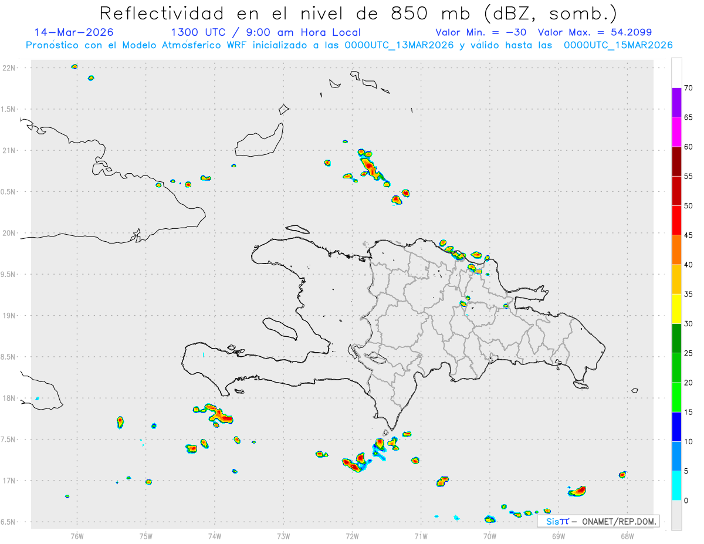Click the "1.5N" latitude label
This screenshot has height=544, width=704.
[9, 109]
